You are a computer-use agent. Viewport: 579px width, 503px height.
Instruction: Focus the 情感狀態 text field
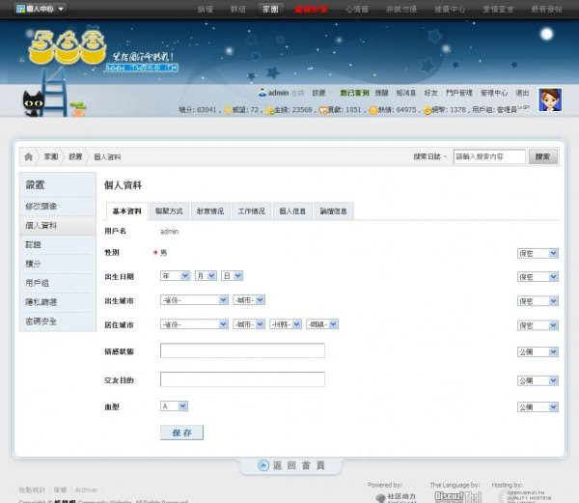point(242,350)
